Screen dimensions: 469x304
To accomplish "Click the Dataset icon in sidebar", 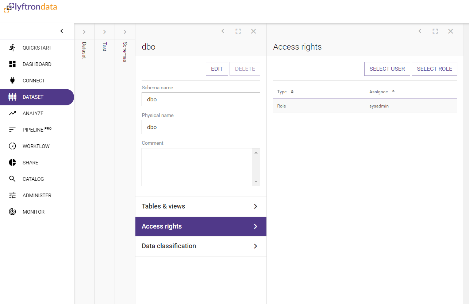I will (x=12, y=97).
